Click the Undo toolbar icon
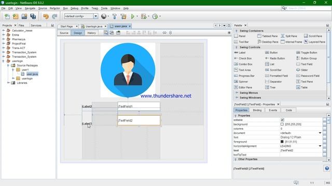 click(46, 17)
